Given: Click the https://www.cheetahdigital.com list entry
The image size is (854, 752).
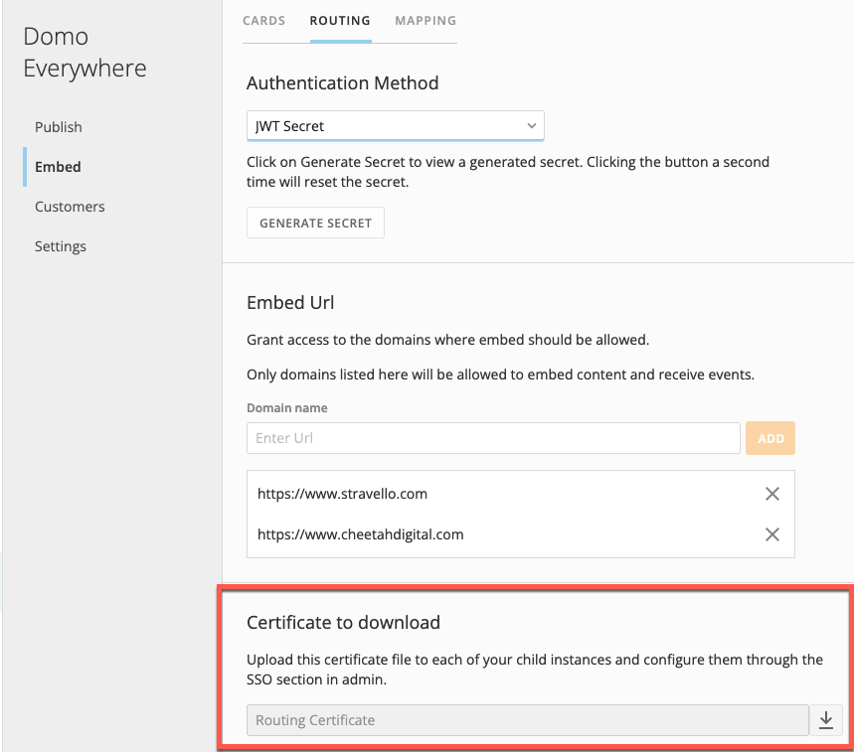Looking at the screenshot, I should (360, 534).
